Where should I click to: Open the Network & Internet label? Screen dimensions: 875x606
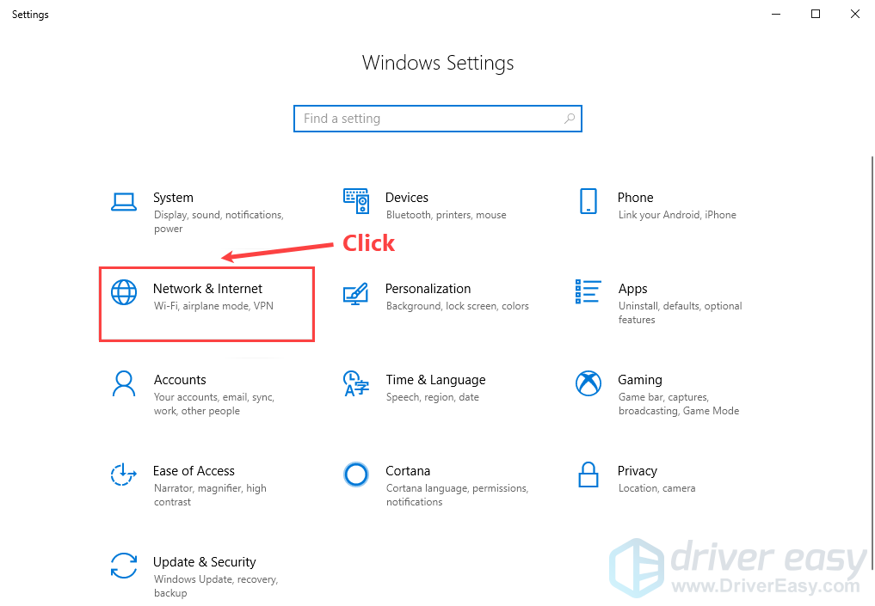(x=207, y=289)
